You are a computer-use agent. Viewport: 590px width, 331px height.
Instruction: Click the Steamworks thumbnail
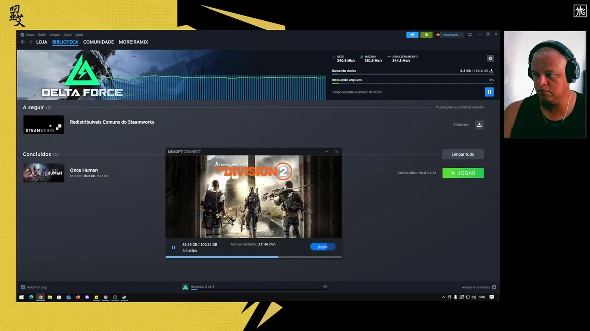44,125
